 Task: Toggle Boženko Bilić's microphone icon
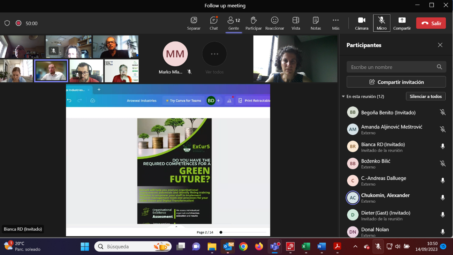click(x=443, y=164)
